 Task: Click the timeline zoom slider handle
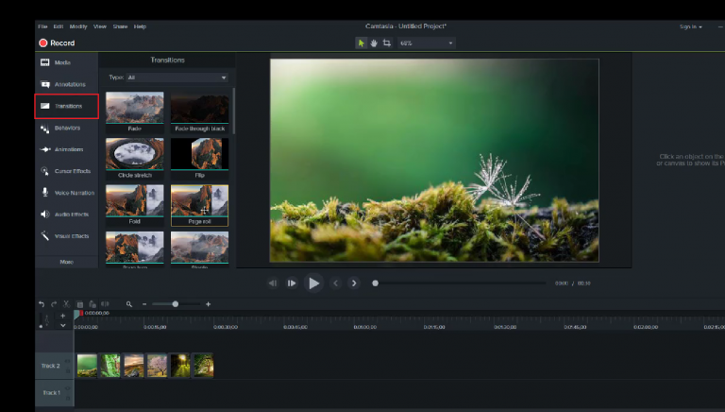[x=176, y=304]
